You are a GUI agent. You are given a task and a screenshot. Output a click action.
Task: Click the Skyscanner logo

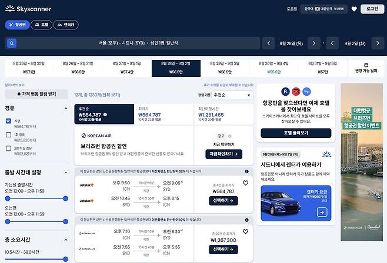(28, 9)
